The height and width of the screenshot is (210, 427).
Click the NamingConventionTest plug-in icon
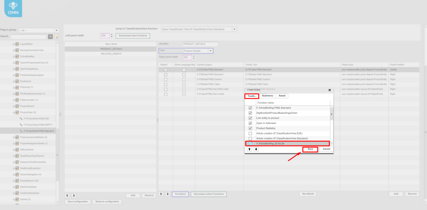[x=17, y=50]
